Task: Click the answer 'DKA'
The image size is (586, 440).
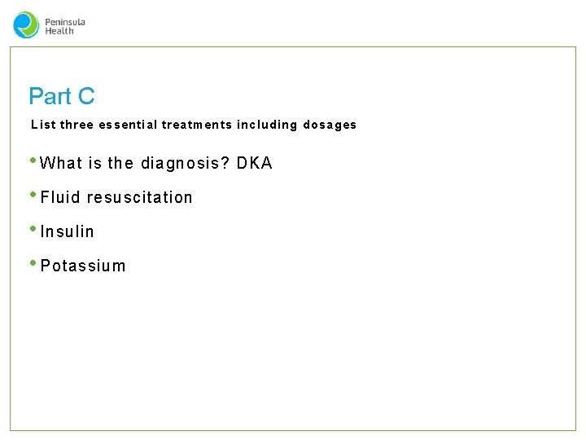Action: [x=255, y=163]
